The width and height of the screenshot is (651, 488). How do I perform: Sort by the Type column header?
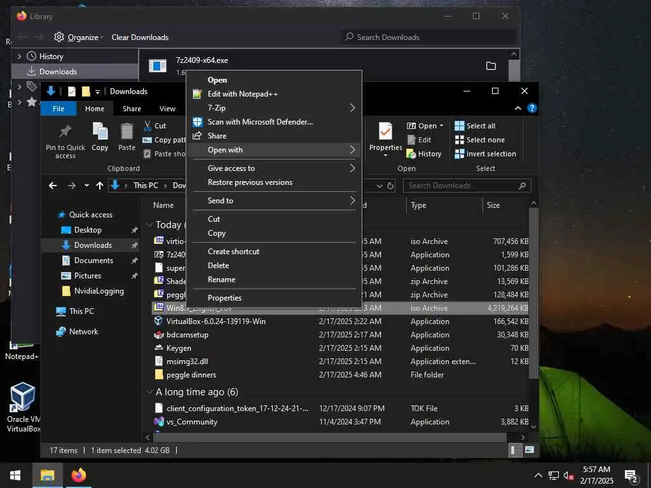(418, 205)
